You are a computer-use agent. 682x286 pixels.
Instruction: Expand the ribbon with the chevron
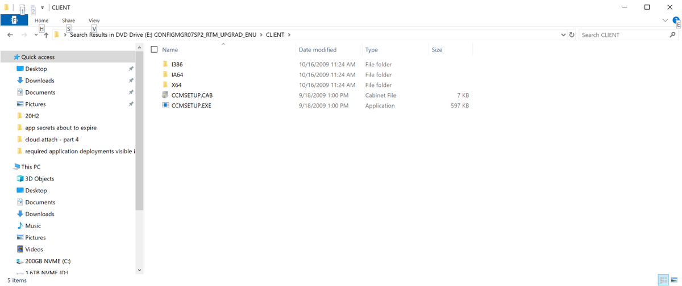coord(666,20)
